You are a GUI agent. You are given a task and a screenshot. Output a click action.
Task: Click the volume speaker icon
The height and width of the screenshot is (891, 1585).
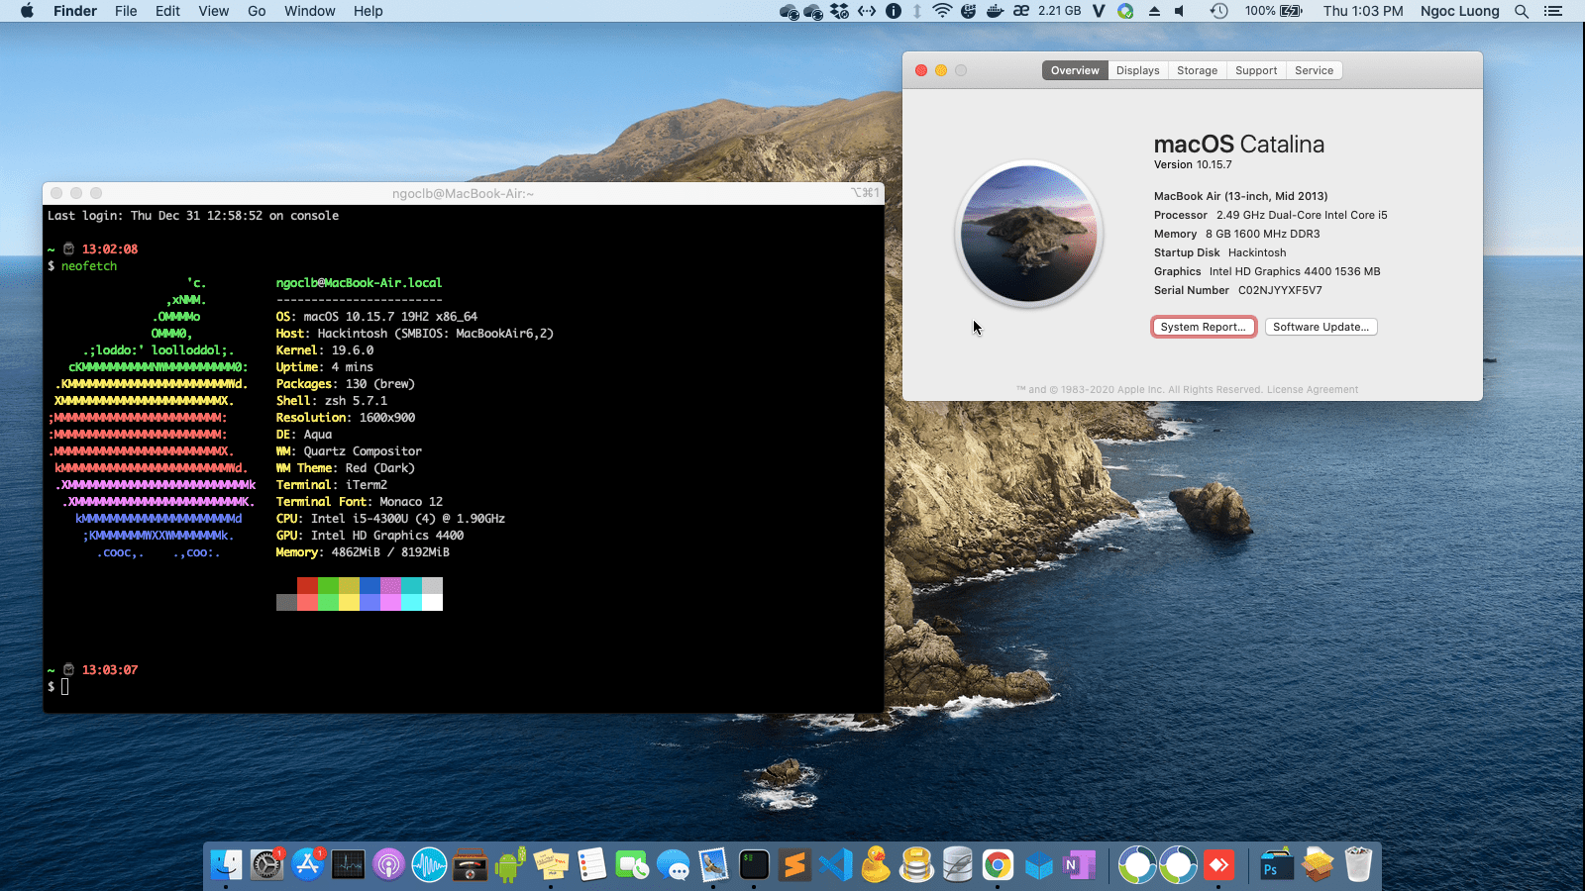[x=1179, y=11]
